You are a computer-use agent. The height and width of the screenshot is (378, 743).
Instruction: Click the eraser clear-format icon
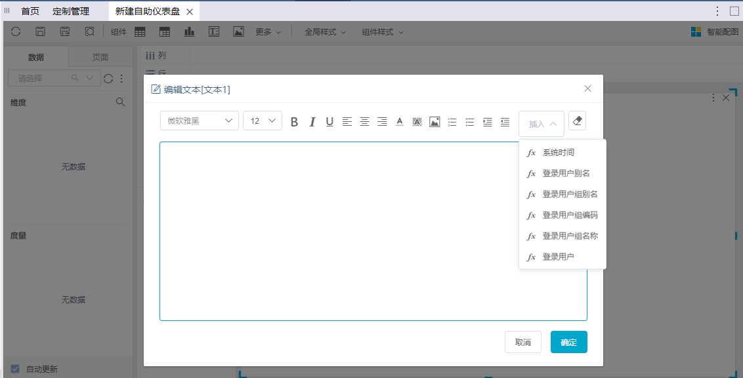point(577,121)
